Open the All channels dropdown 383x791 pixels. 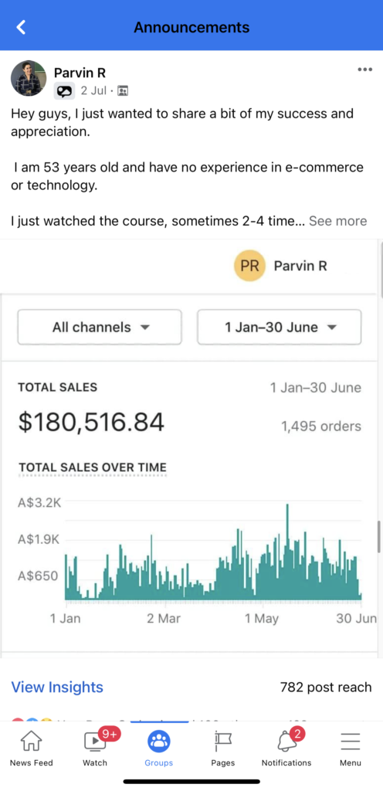(100, 327)
